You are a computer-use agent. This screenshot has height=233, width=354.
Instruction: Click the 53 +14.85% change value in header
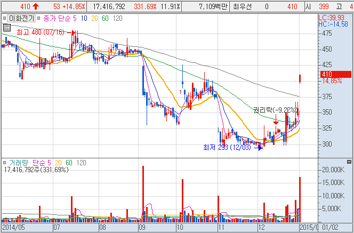tap(69, 6)
